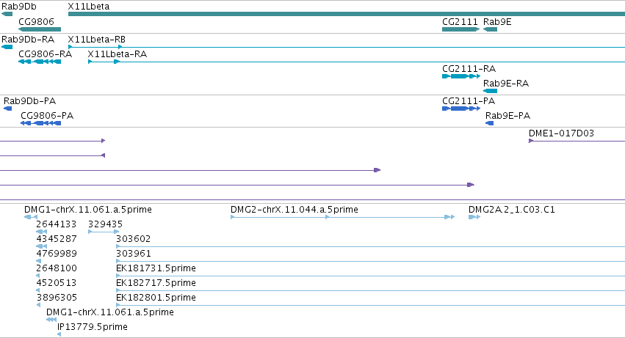Image resolution: width=625 pixels, height=338 pixels.
Task: Click the Rab9E-PA protein label
Action: (507, 116)
